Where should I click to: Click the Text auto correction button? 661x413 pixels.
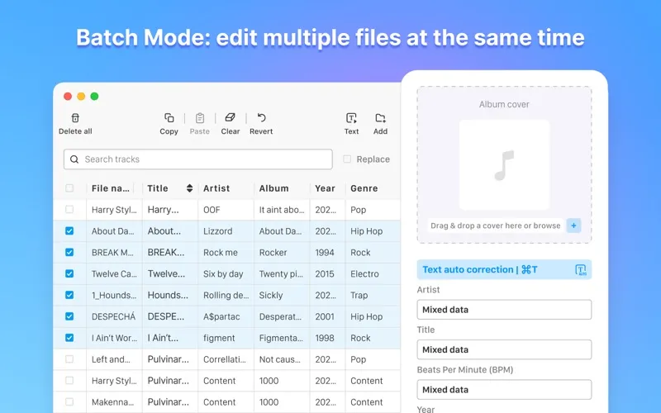[504, 270]
